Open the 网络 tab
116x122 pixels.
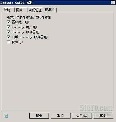(21, 10)
